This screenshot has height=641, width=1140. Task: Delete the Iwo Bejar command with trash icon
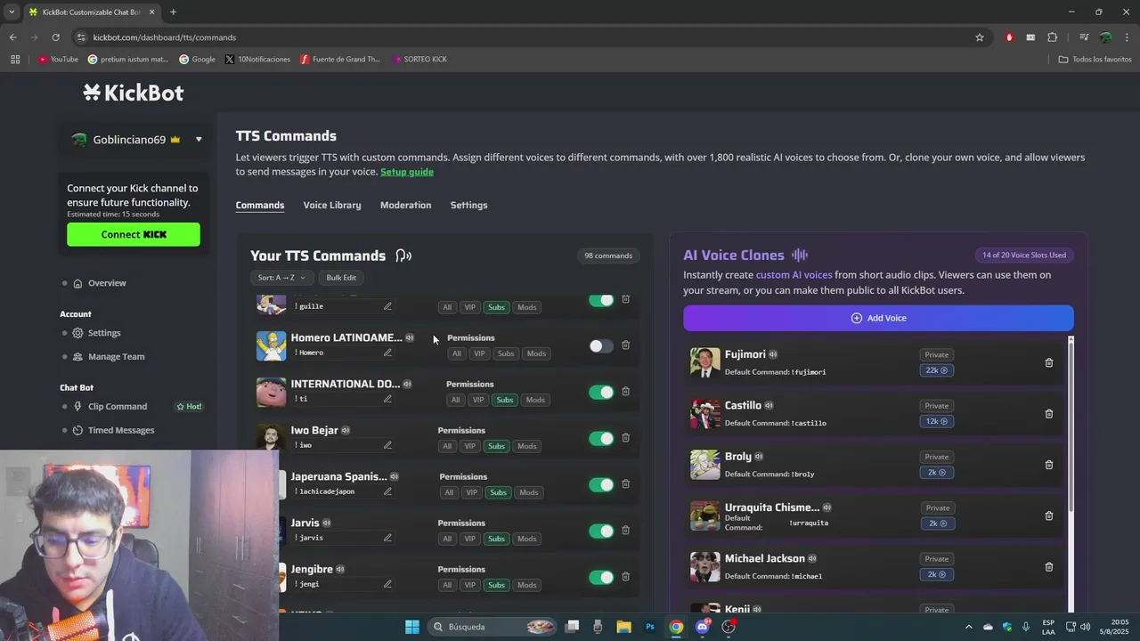625,438
